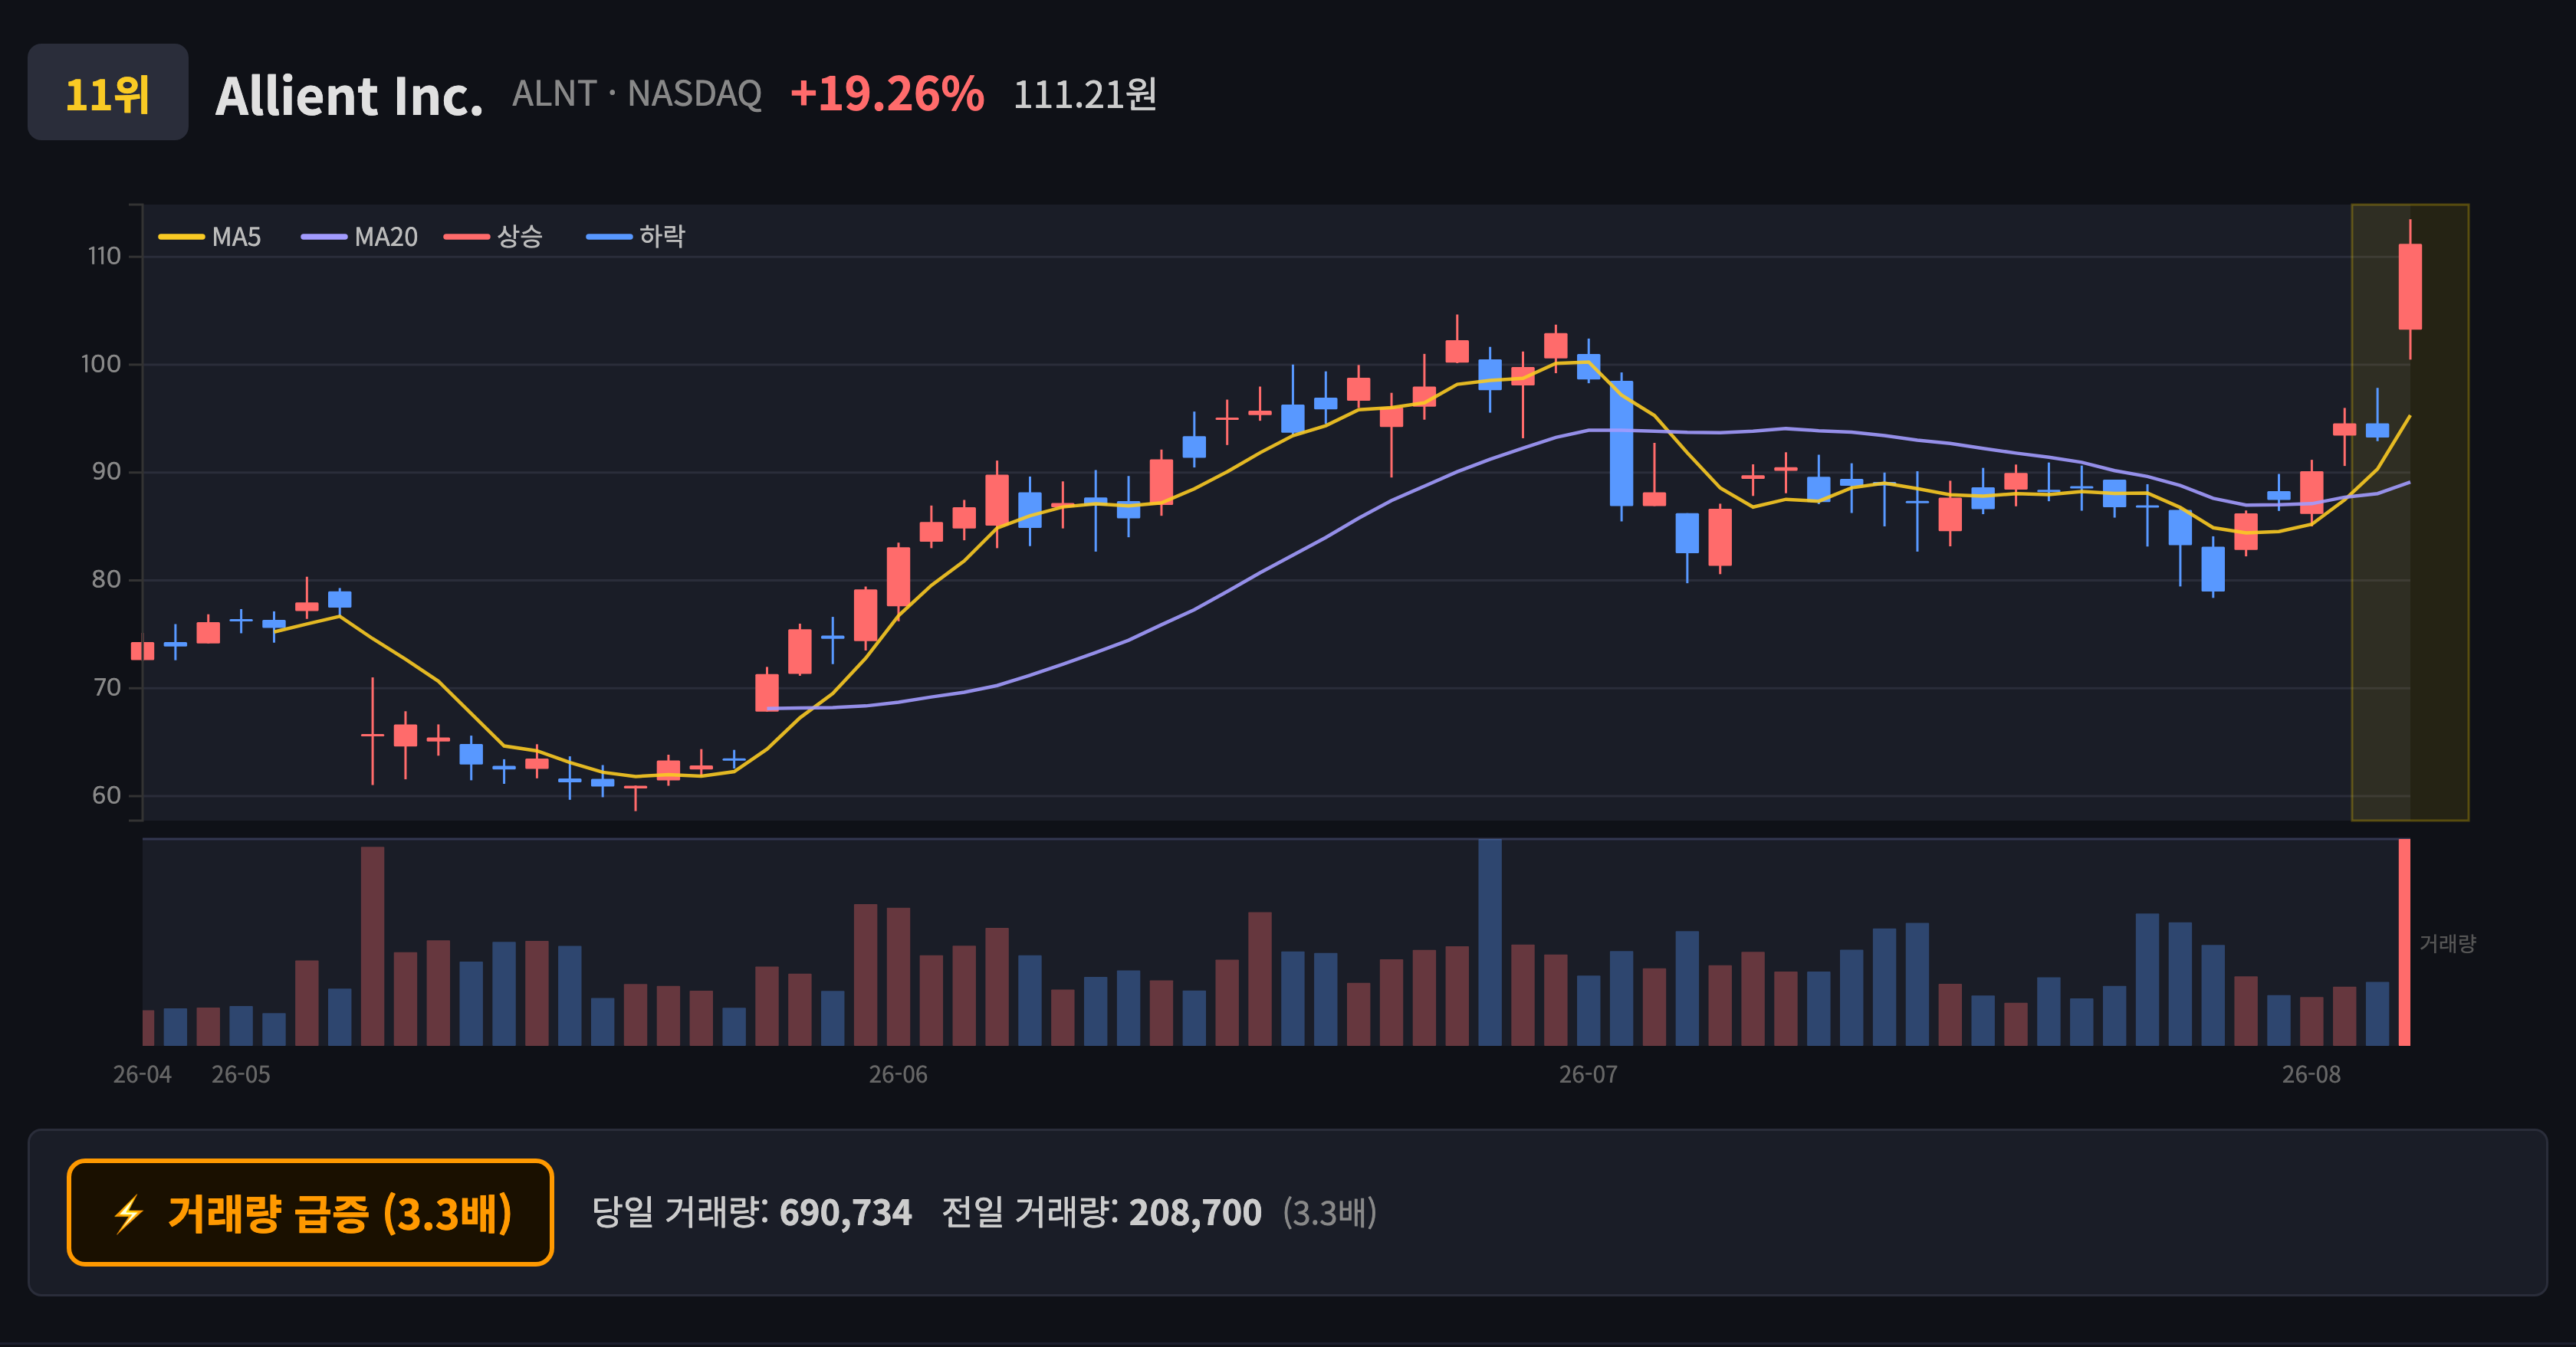Toggle the 하락 legend entry

click(x=636, y=237)
